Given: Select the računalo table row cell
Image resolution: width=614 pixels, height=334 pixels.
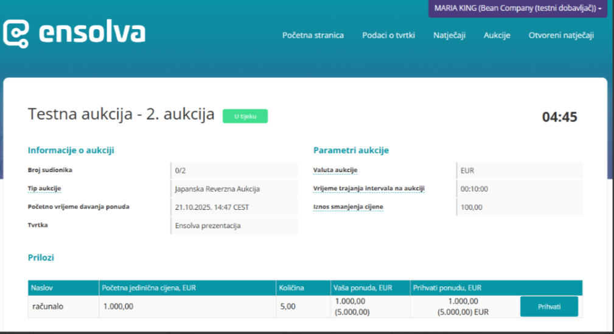Looking at the screenshot, I should (x=48, y=307).
